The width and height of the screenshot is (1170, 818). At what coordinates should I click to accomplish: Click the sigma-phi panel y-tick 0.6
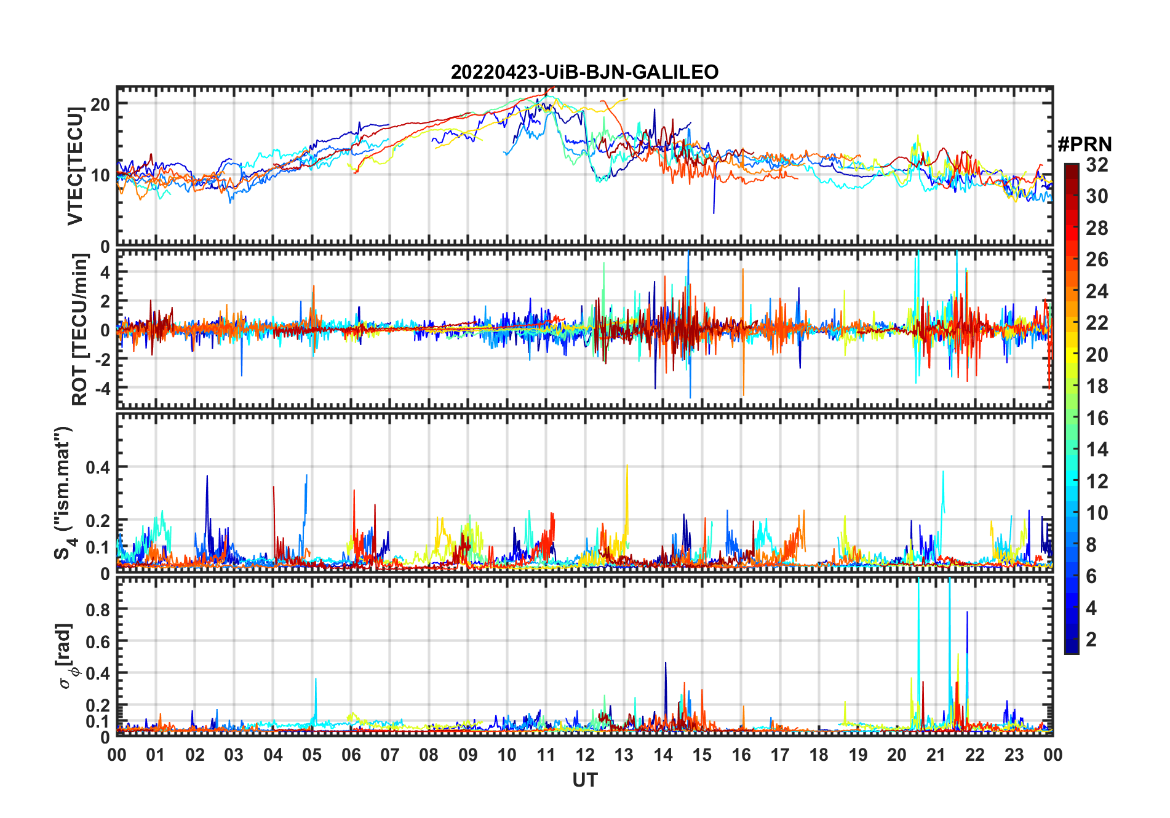[x=98, y=641]
